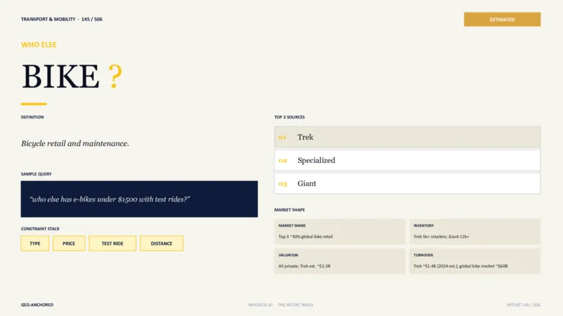
Task: Click the DISTANCE constraint tag
Action: pyautogui.click(x=162, y=243)
